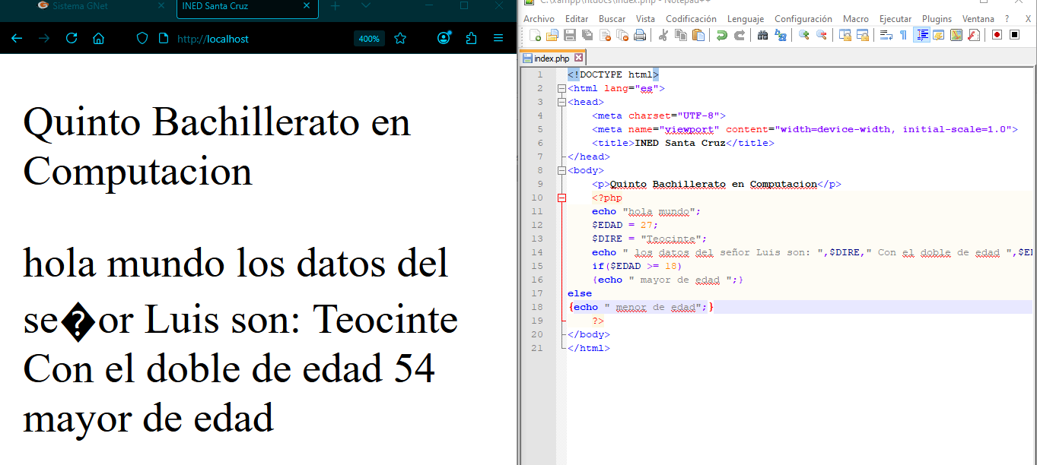Print the document from Notepad++ toolbar

(640, 35)
